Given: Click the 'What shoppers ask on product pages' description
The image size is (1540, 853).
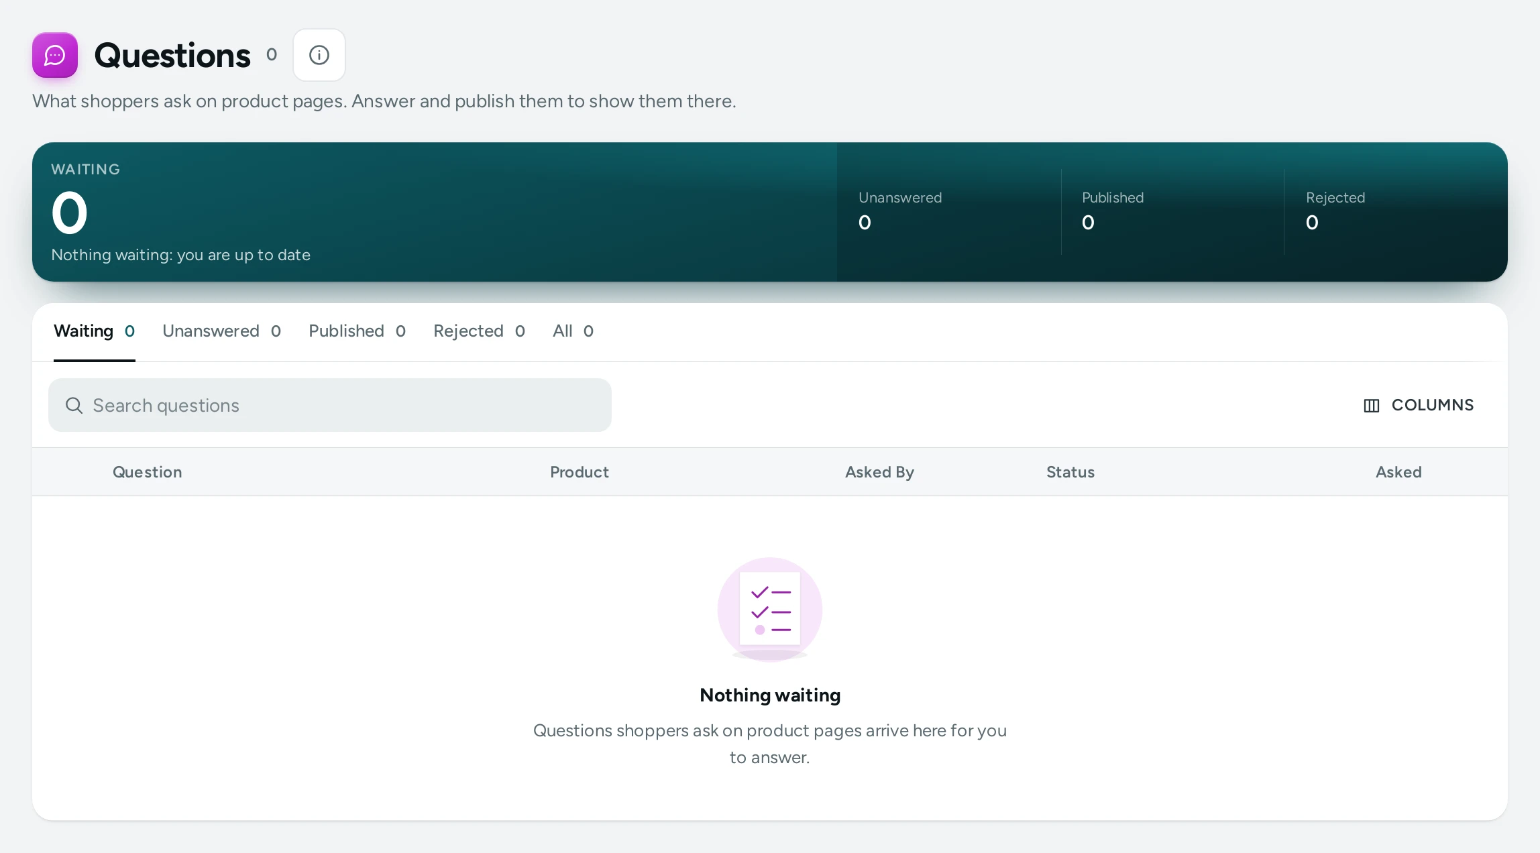Looking at the screenshot, I should tap(384, 101).
